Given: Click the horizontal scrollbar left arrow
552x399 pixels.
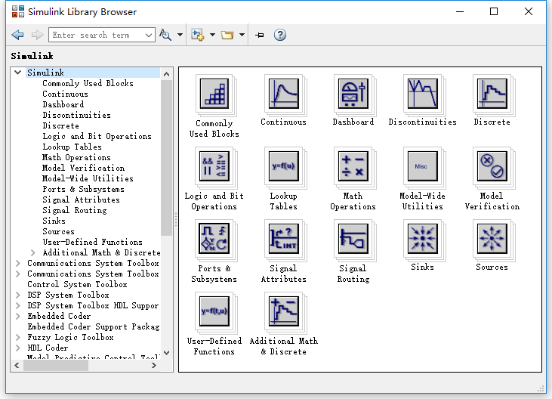Looking at the screenshot, I should pos(17,365).
